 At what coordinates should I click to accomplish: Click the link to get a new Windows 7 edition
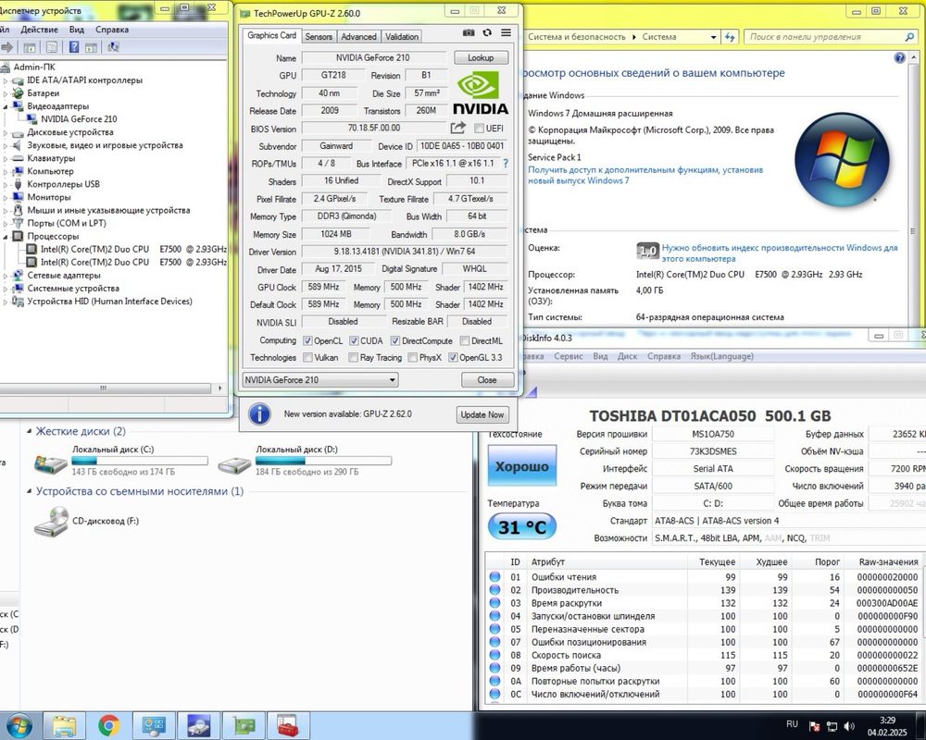click(645, 175)
